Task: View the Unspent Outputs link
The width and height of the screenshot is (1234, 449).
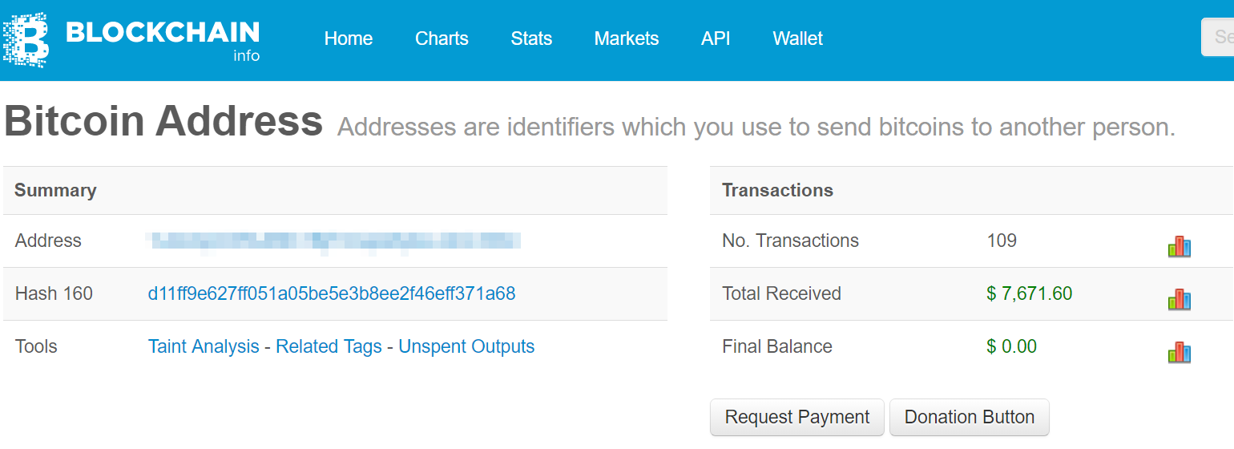Action: tap(466, 346)
